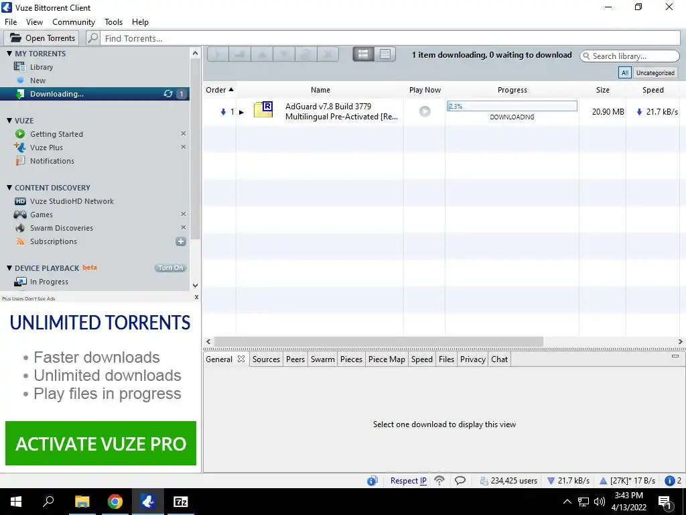Click the horizontal scrollbar left arrow

pyautogui.click(x=209, y=341)
